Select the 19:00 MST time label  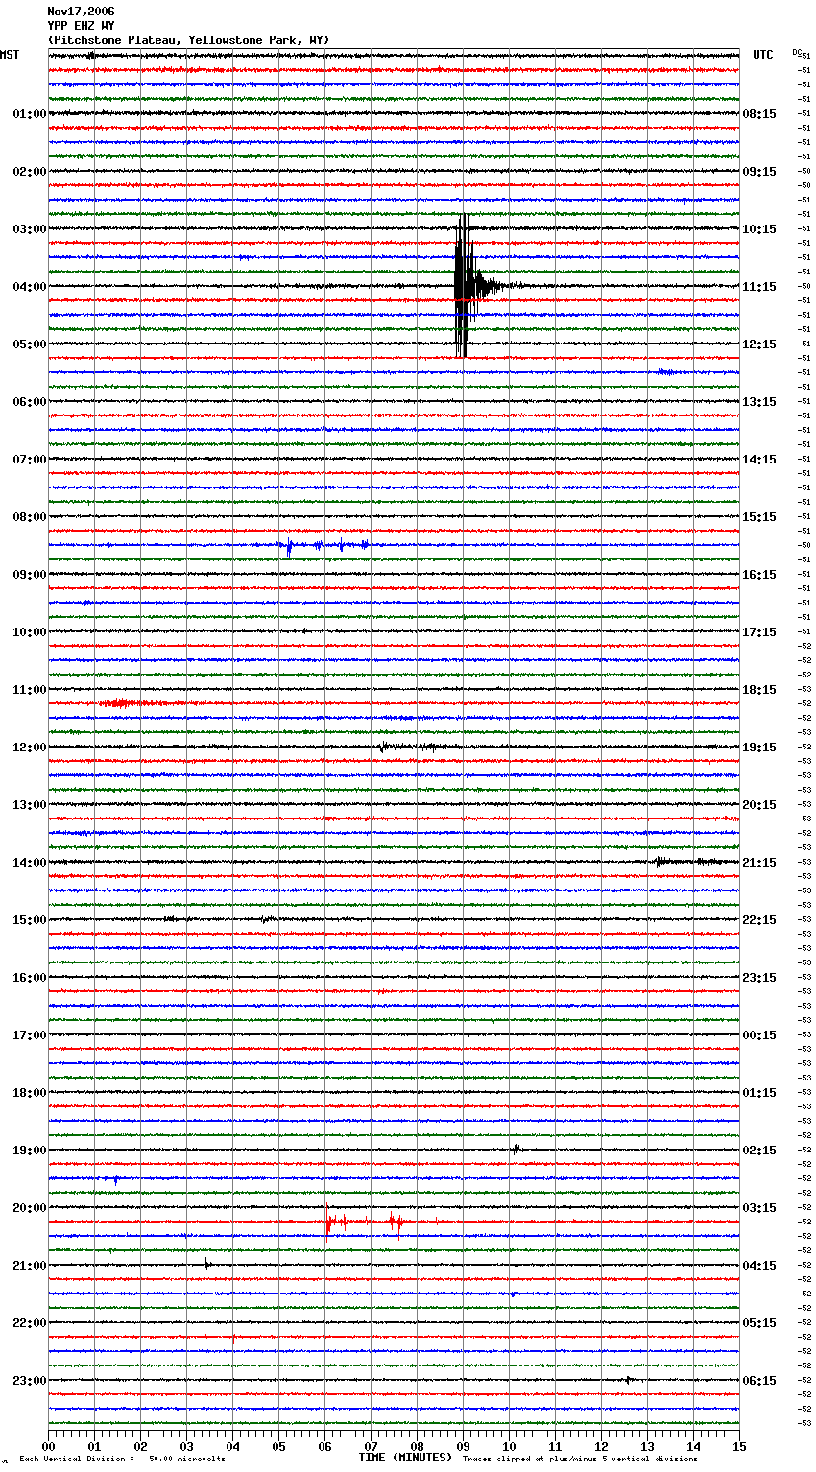point(29,1151)
